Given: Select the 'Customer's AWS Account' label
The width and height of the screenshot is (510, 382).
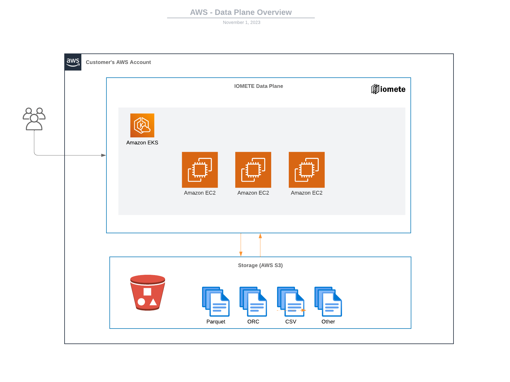Looking at the screenshot, I should 118,62.
